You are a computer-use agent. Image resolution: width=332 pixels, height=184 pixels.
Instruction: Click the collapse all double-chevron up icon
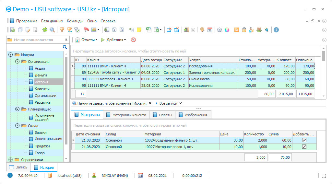click(122, 30)
